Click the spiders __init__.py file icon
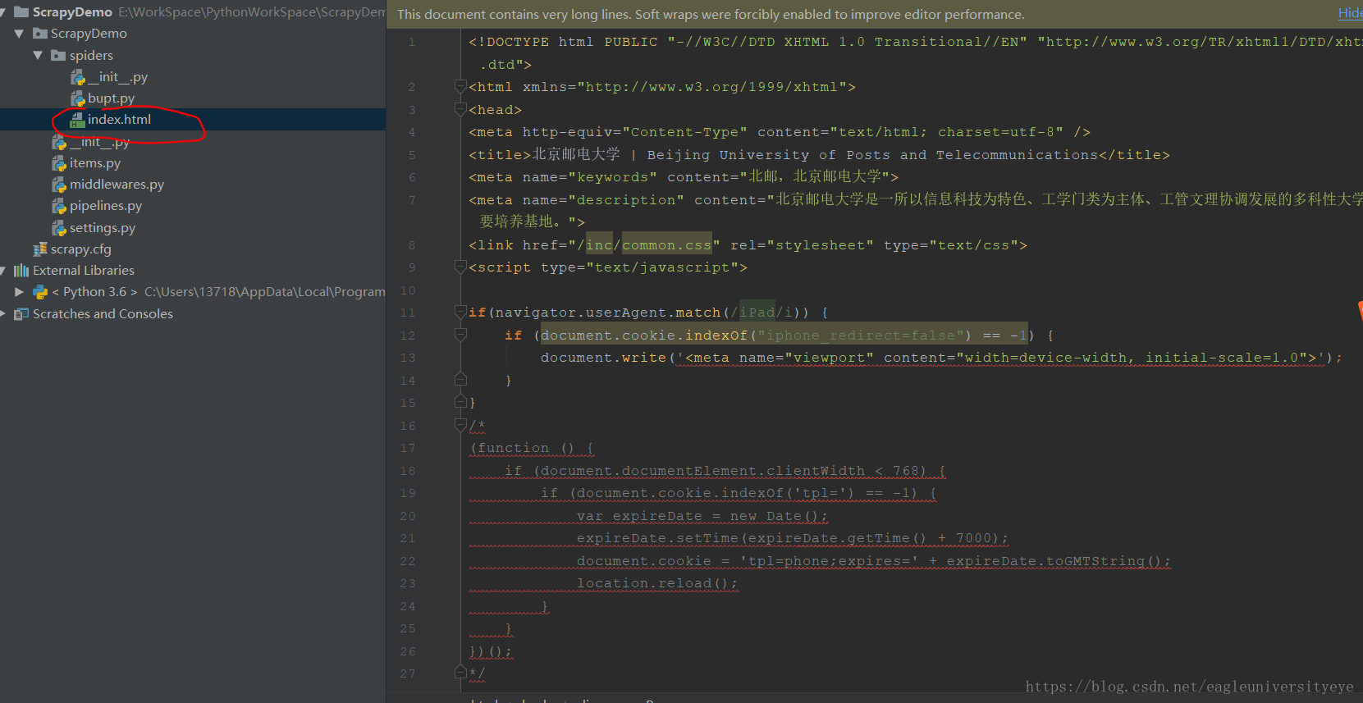This screenshot has height=703, width=1363. (x=78, y=77)
